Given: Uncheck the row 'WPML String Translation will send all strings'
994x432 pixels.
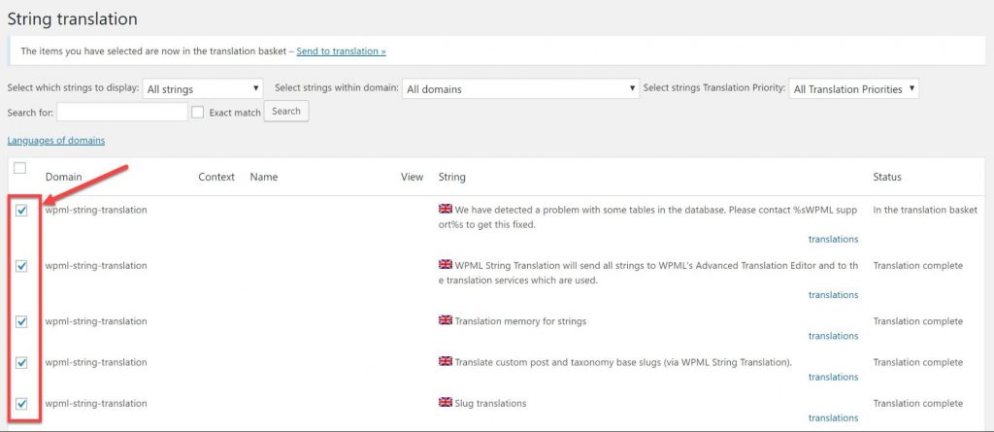Looking at the screenshot, I should [21, 266].
